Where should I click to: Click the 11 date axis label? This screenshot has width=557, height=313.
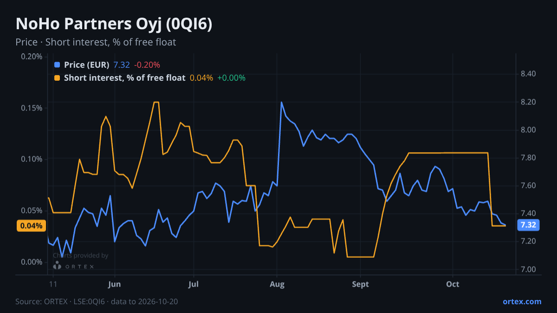tap(53, 284)
